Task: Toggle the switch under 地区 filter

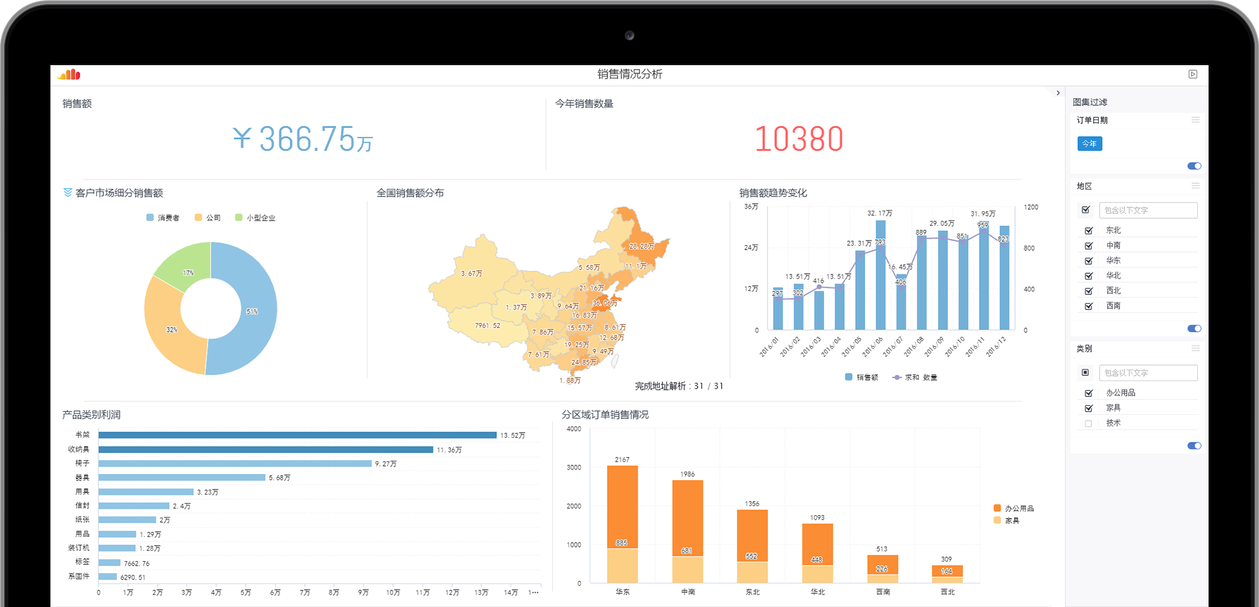Action: [1194, 329]
